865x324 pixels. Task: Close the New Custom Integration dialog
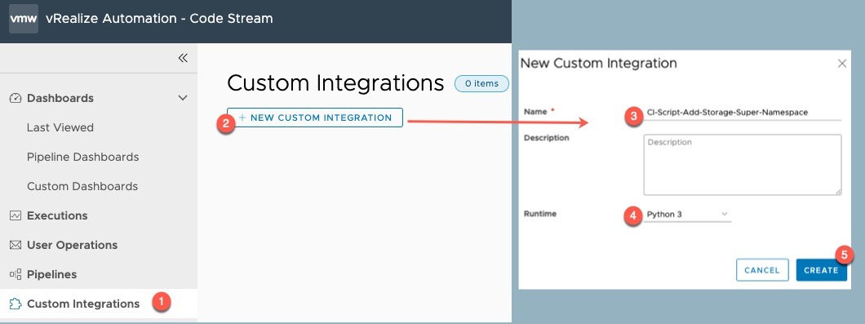coord(842,64)
